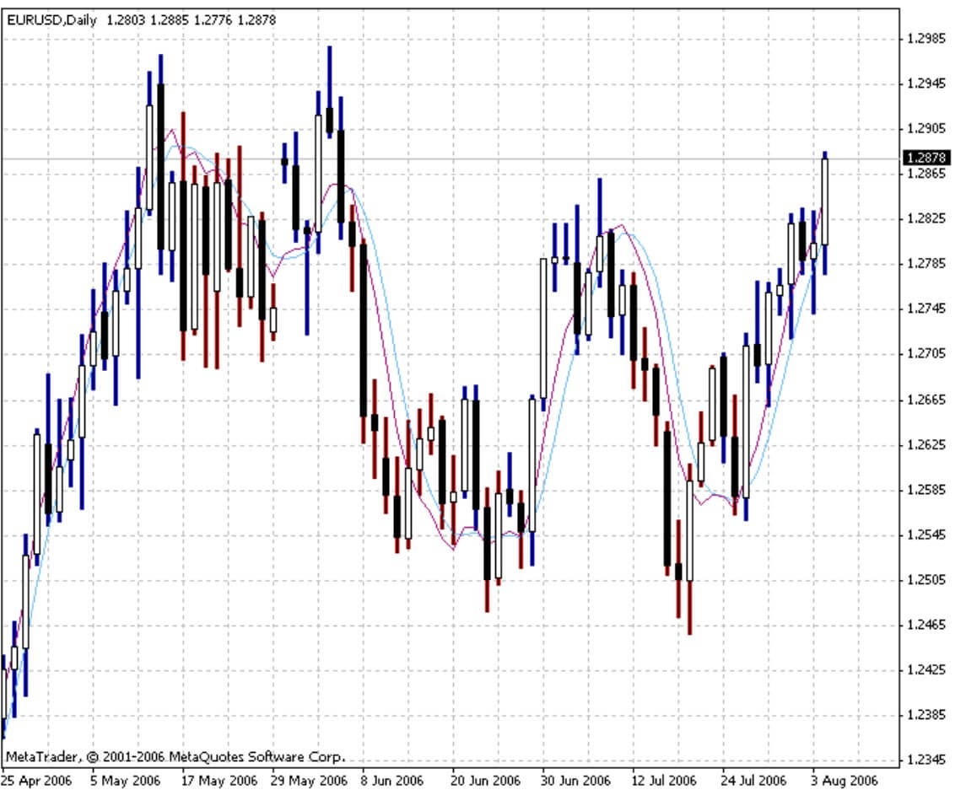
Task: Select the 29 May 2006 date label
Action: click(x=310, y=781)
